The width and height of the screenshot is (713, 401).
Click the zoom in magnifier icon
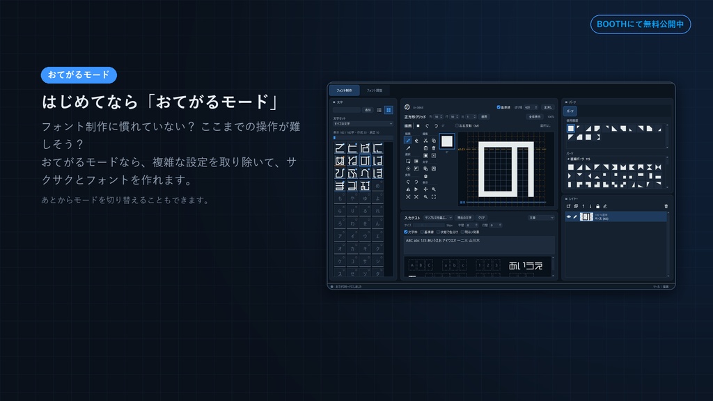click(x=434, y=189)
